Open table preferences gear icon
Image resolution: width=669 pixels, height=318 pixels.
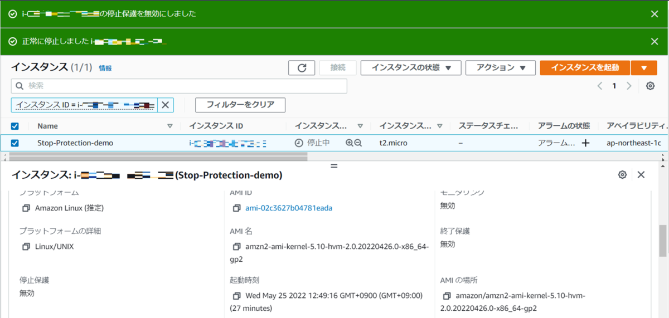click(650, 86)
